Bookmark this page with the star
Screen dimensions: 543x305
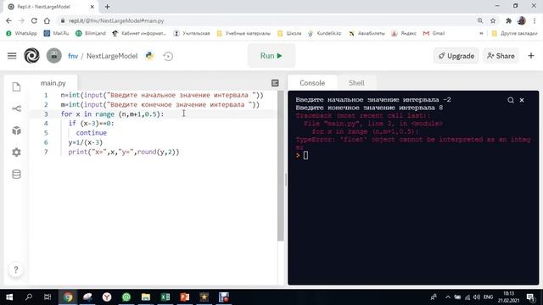(x=493, y=20)
